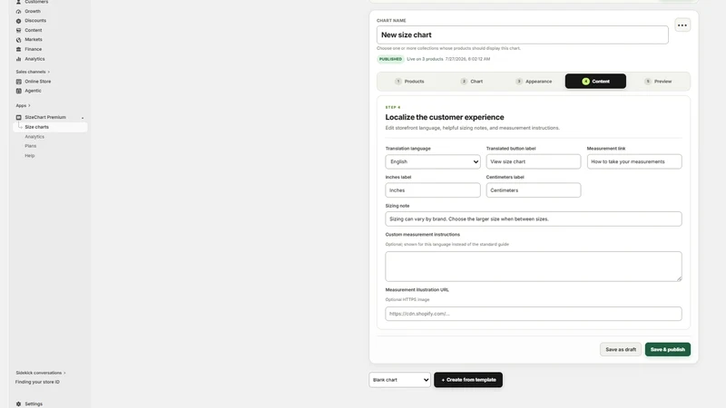Click the Centimeters label field
726x408 pixels.
pyautogui.click(x=534, y=190)
